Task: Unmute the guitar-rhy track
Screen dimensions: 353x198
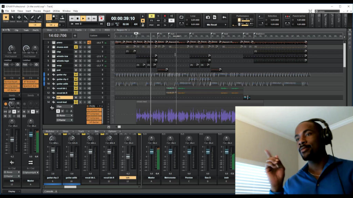Action: (x=76, y=75)
